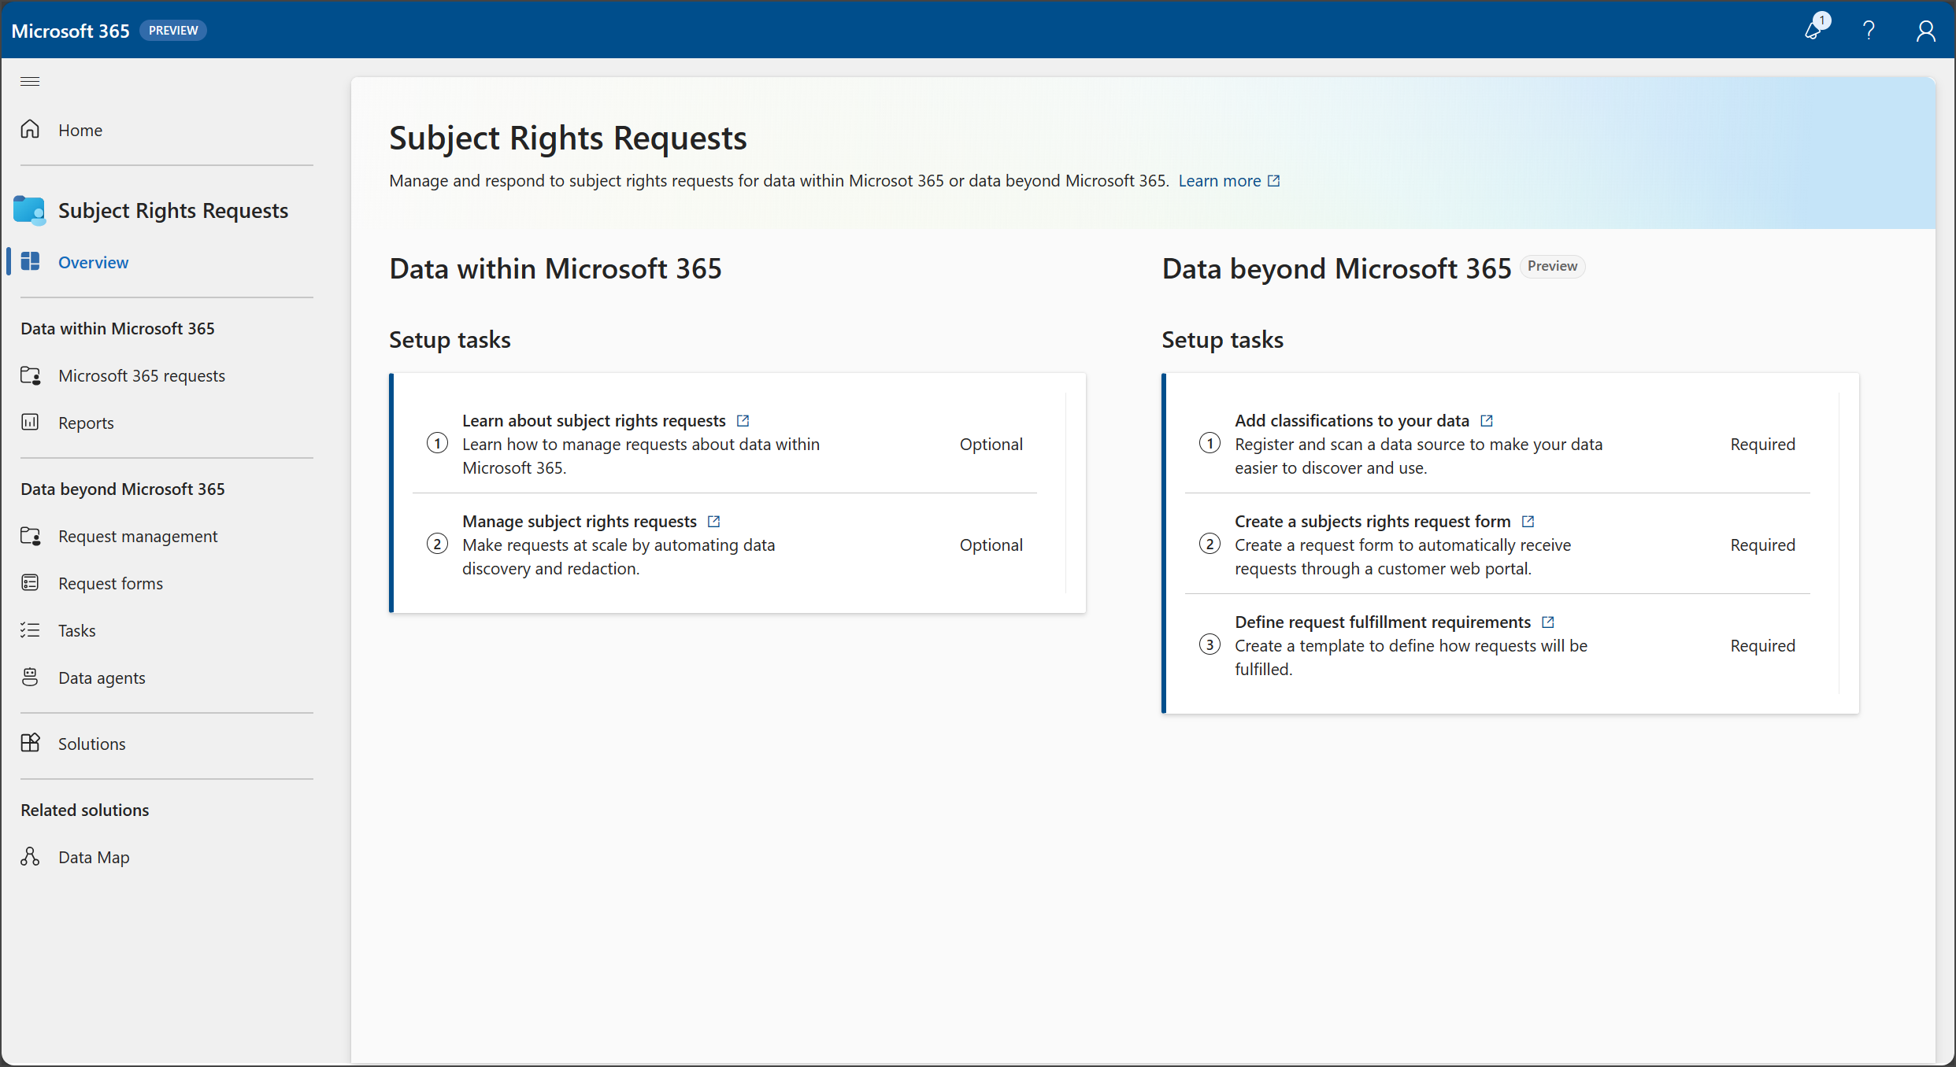
Task: Expand Data within Microsoft 365 section
Action: click(x=117, y=327)
